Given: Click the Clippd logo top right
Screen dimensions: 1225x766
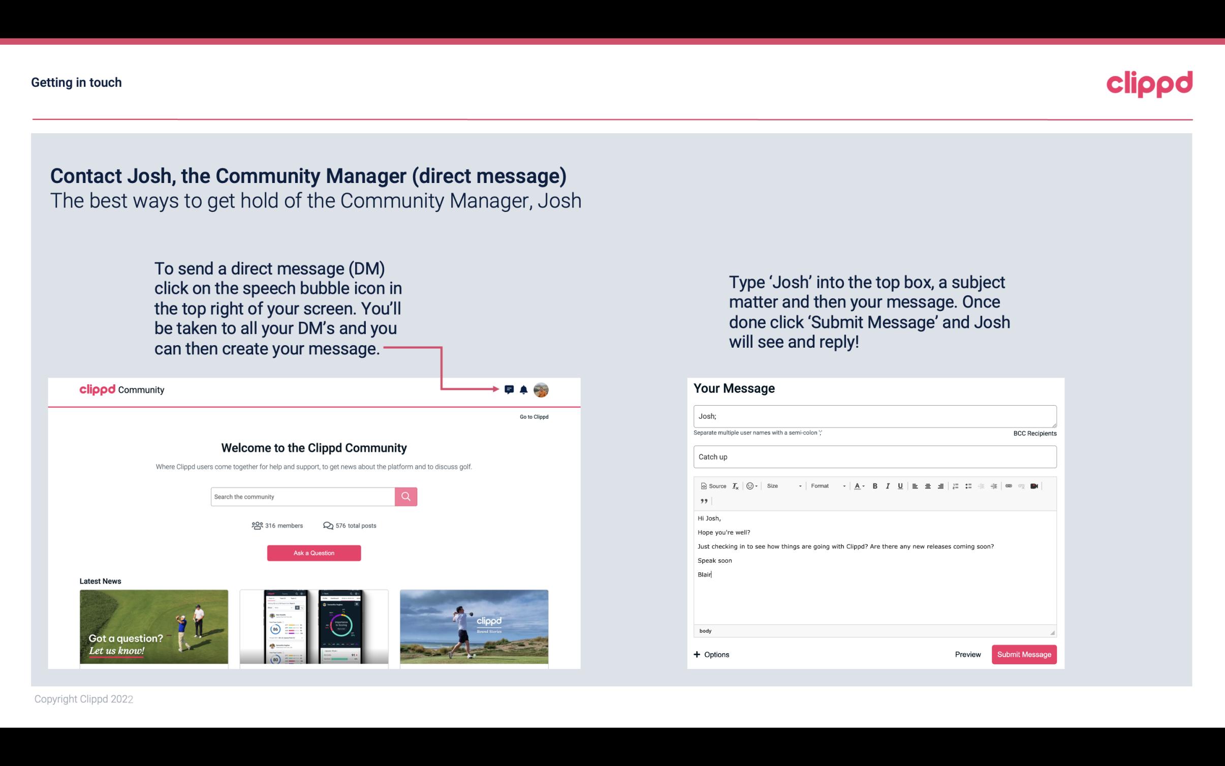Looking at the screenshot, I should click(x=1149, y=83).
